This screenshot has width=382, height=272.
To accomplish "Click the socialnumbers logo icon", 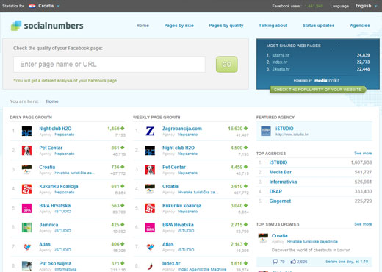I will (16, 26).
